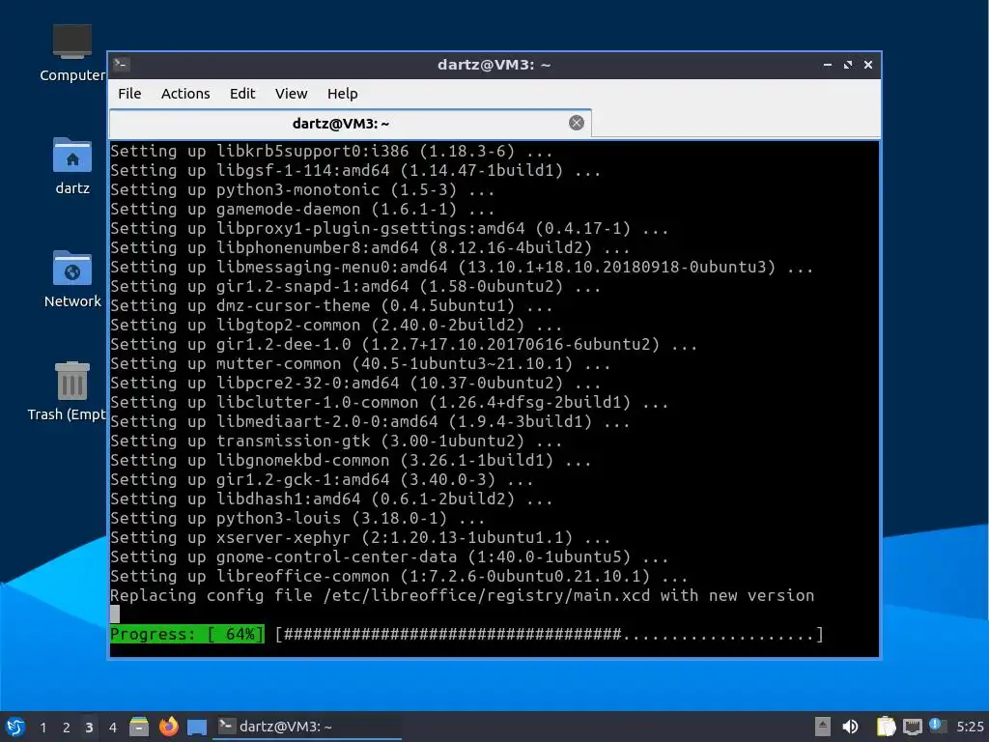989x742 pixels.
Task: Select the dartz home folder desktop icon
Action: pyautogui.click(x=71, y=166)
